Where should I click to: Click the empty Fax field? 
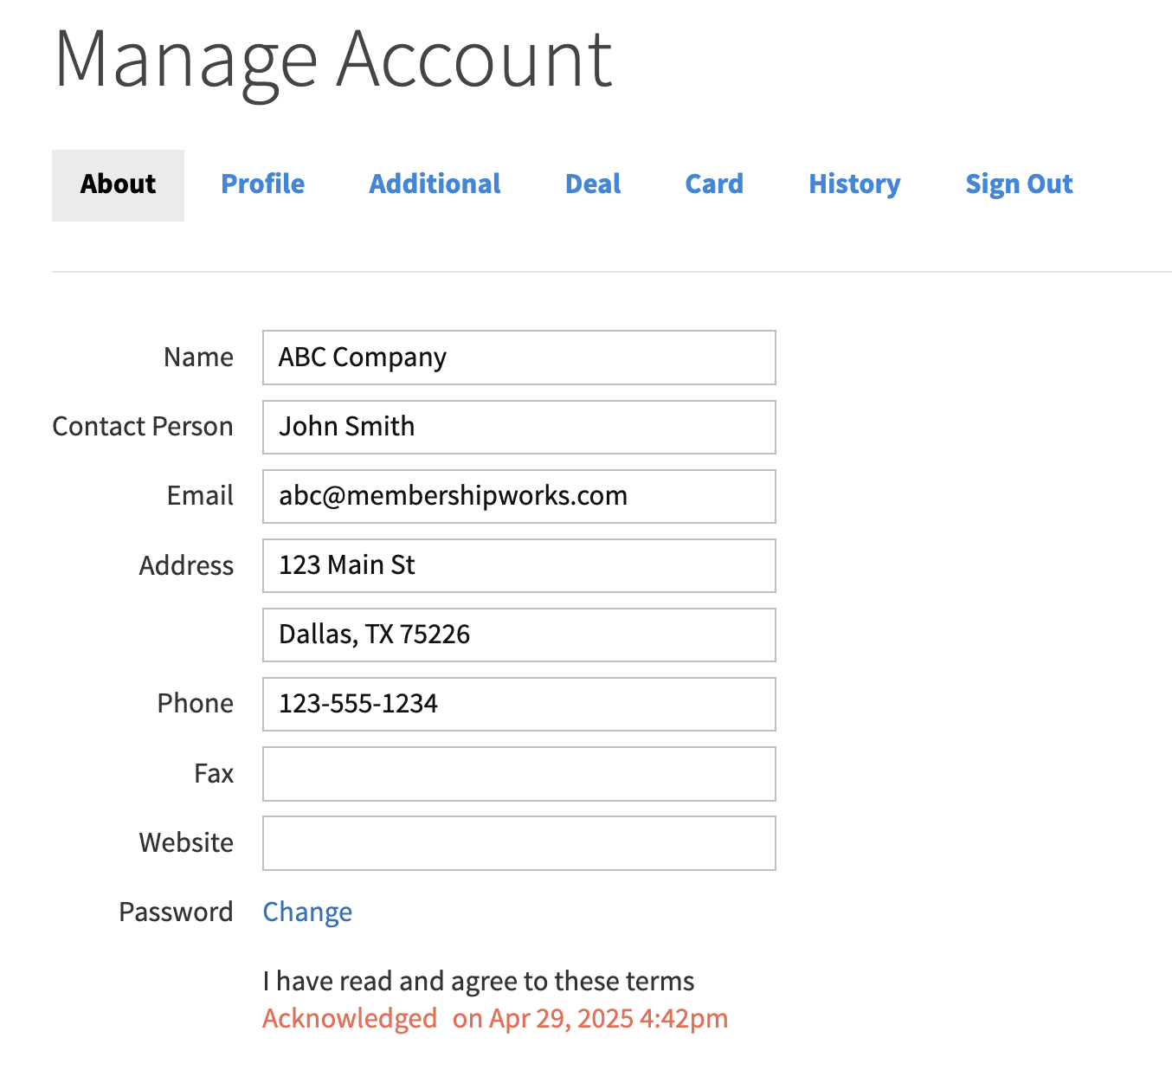[518, 773]
